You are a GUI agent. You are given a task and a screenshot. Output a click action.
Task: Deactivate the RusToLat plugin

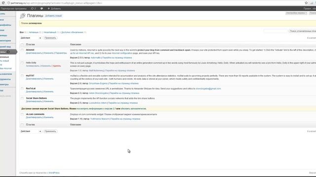coord(34,92)
